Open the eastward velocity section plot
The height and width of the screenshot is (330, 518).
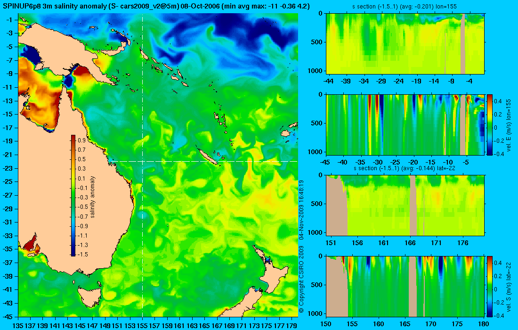[x=405, y=124]
